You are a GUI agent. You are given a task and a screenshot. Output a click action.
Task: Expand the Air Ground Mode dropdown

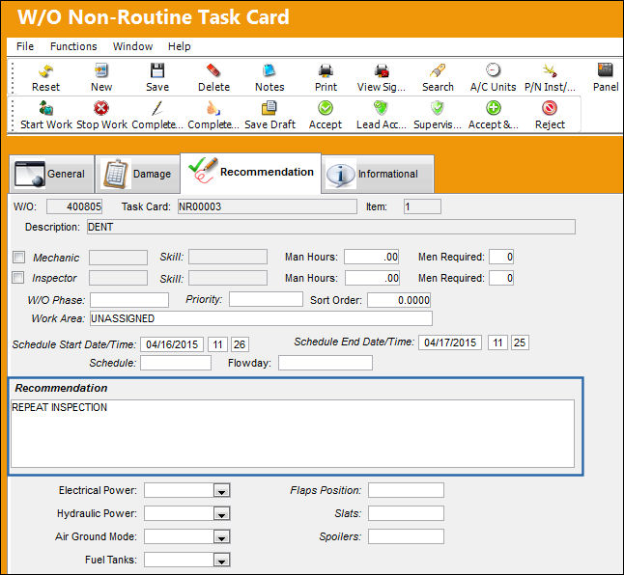221,537
